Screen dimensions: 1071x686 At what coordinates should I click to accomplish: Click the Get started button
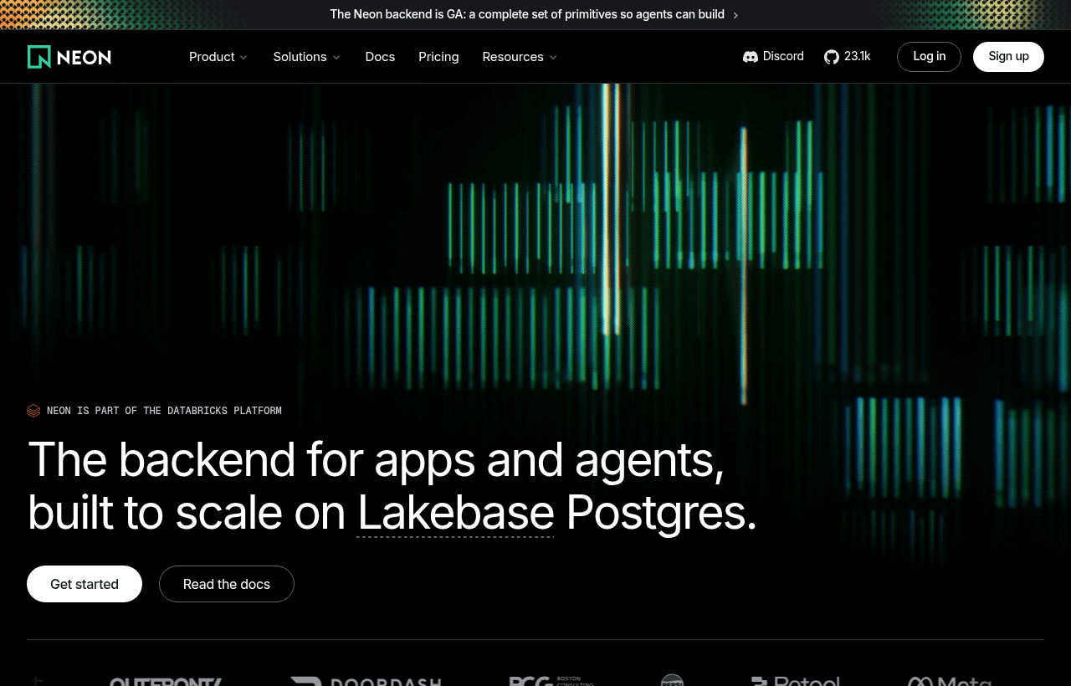(x=85, y=584)
